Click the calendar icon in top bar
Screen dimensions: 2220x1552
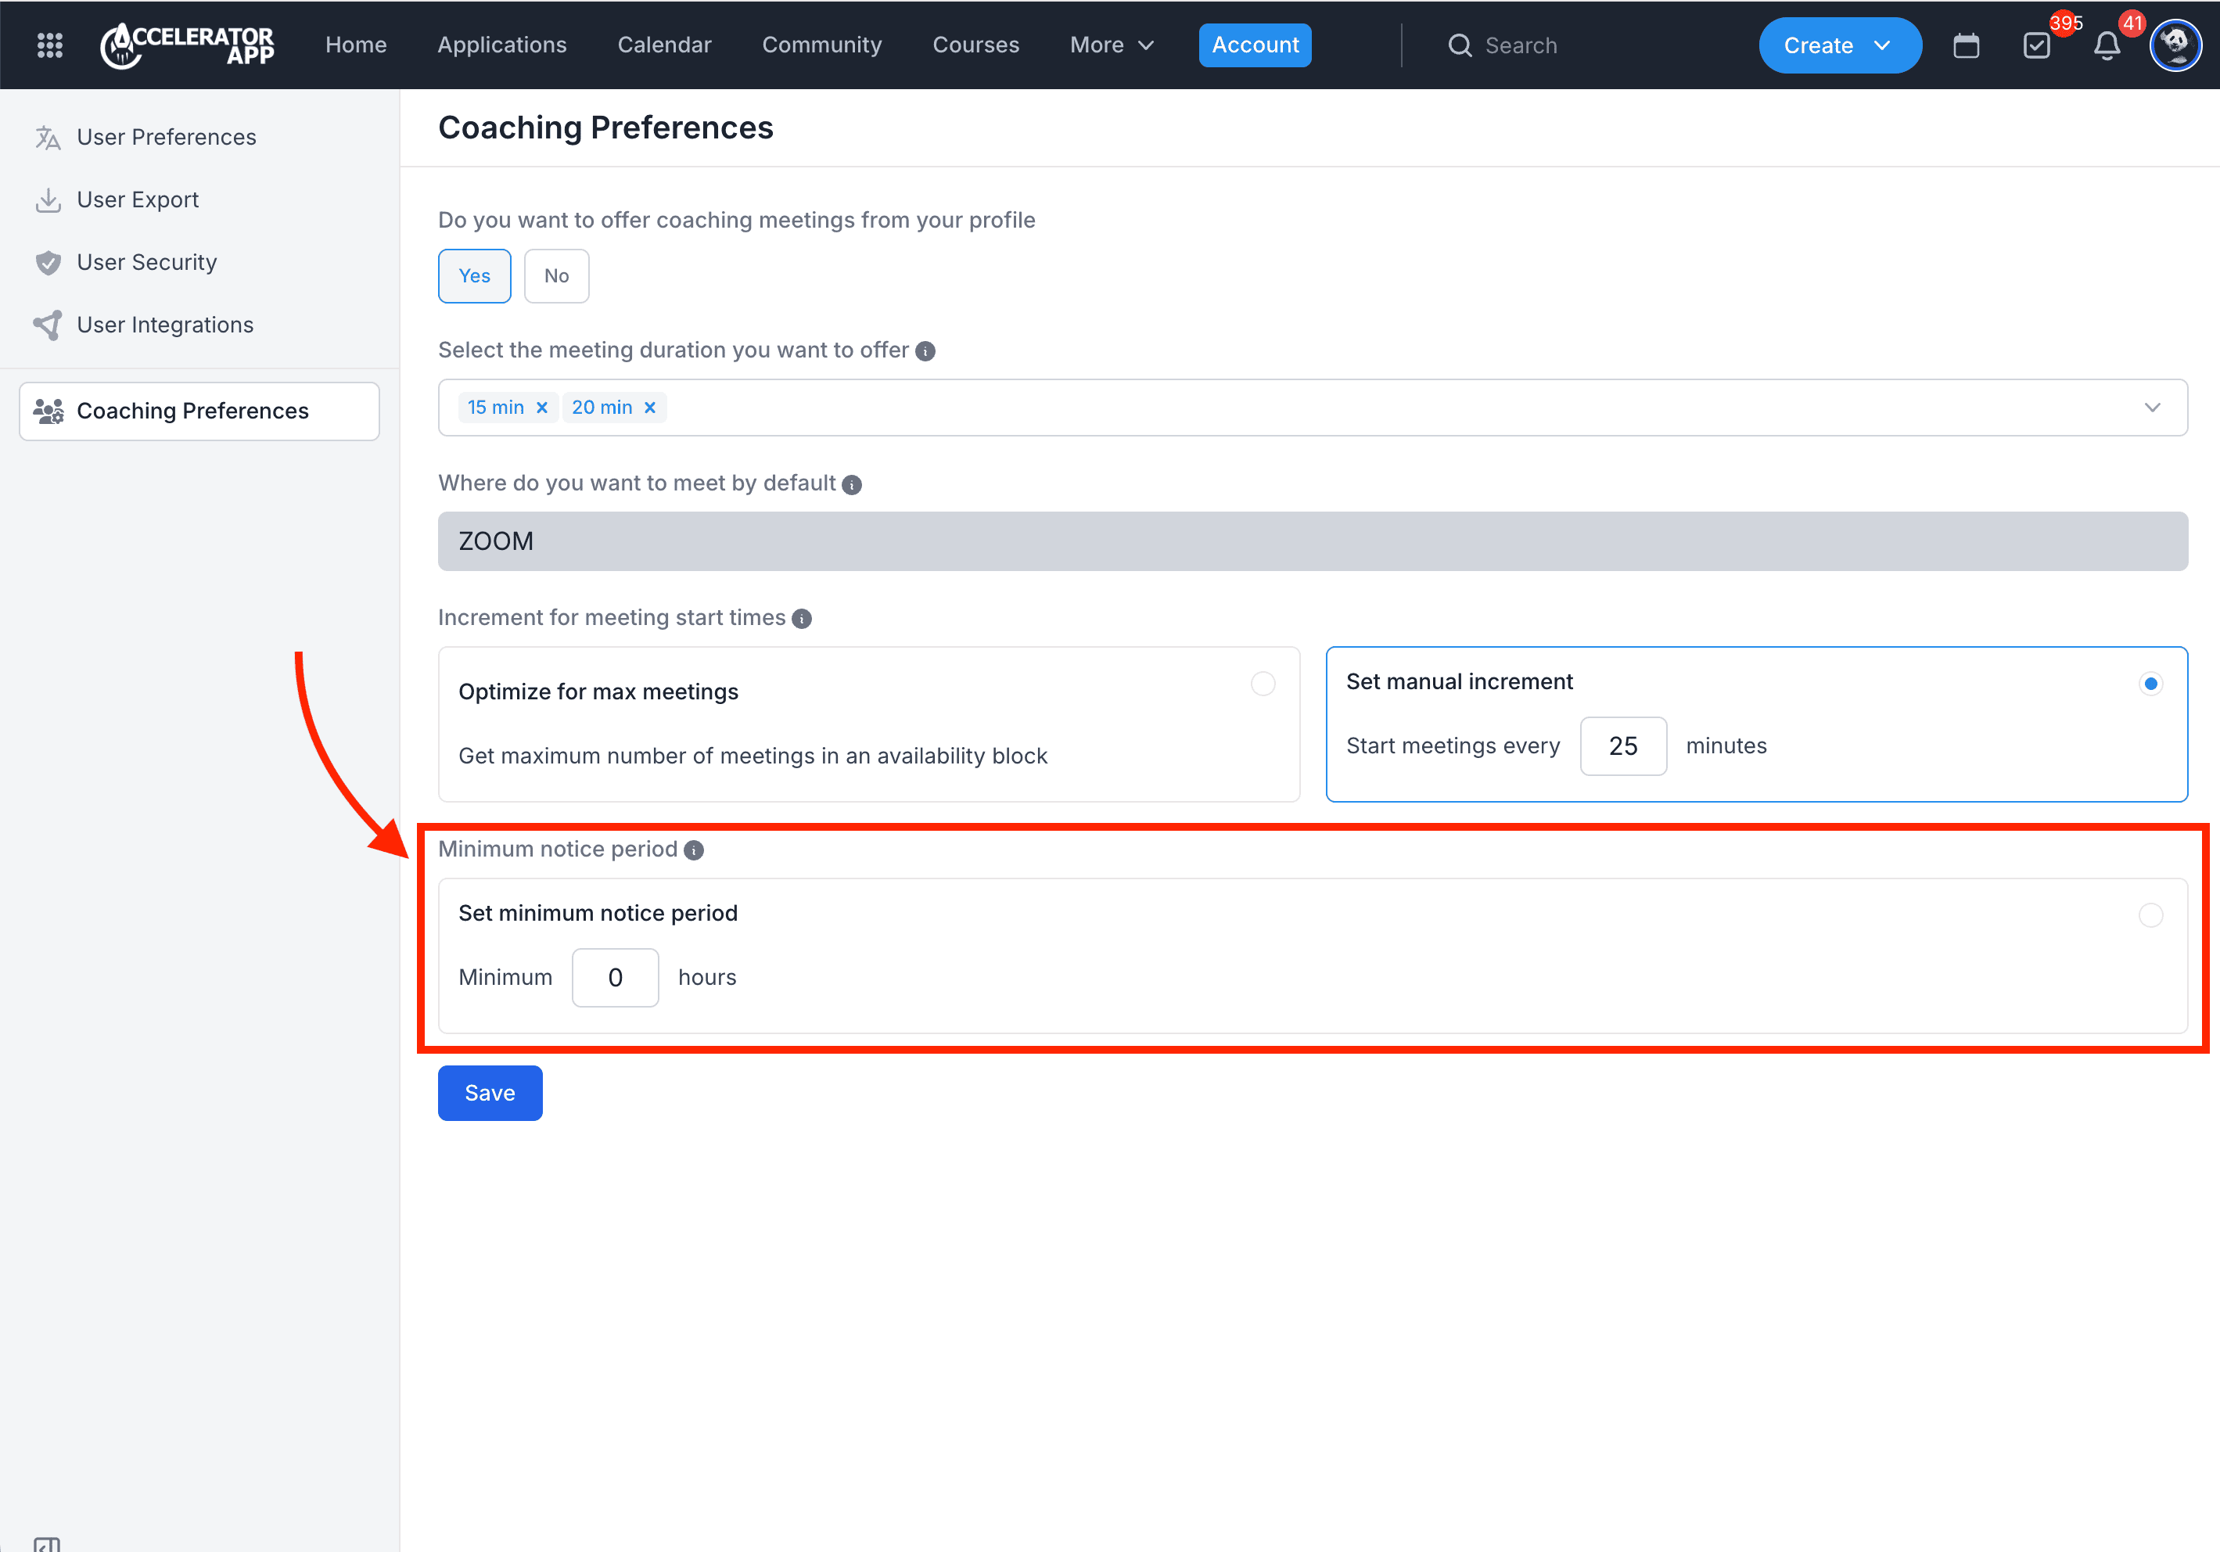[x=1966, y=45]
